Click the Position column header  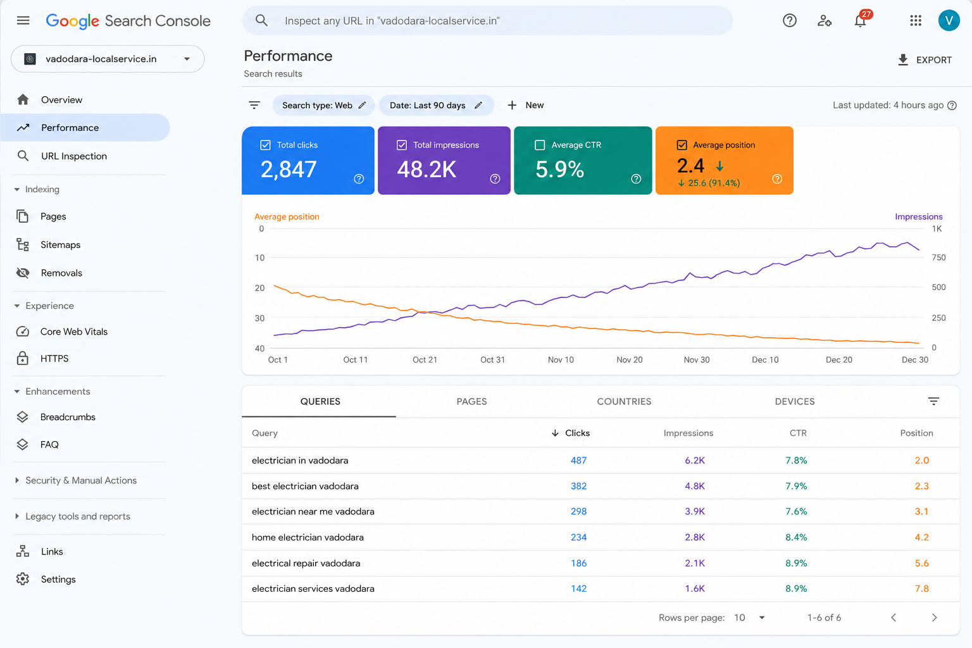click(916, 433)
